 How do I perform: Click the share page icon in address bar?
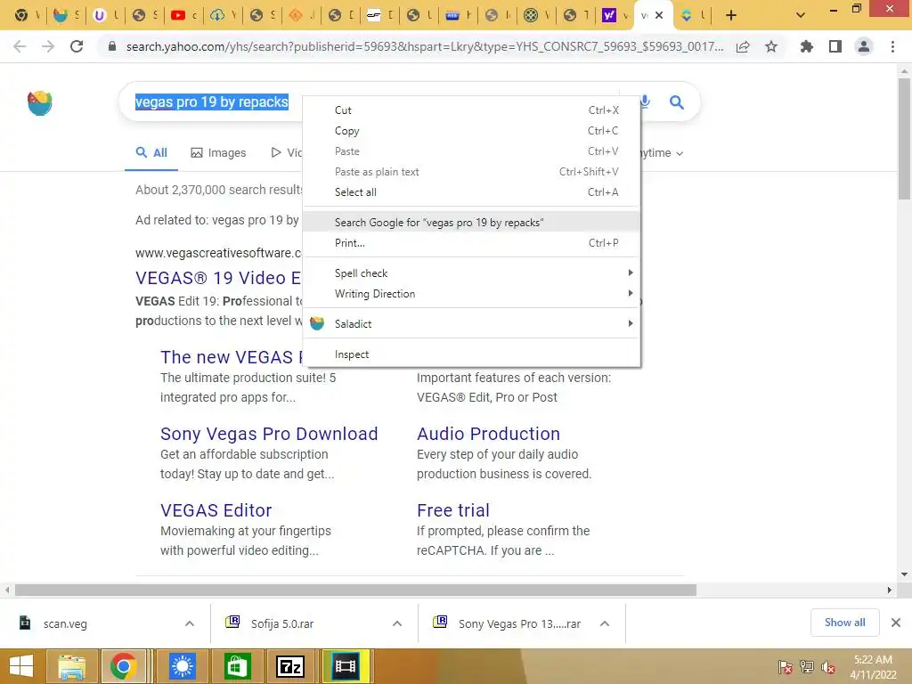click(x=743, y=46)
